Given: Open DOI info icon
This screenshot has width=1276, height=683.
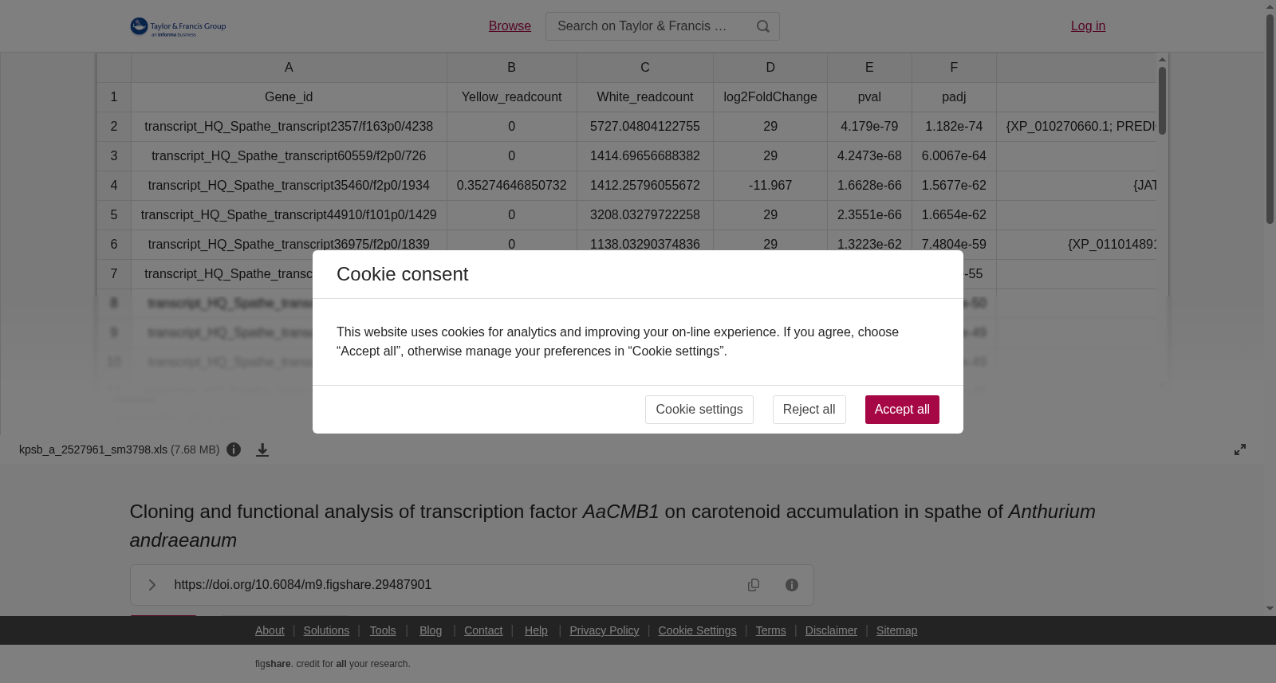Looking at the screenshot, I should click(792, 585).
